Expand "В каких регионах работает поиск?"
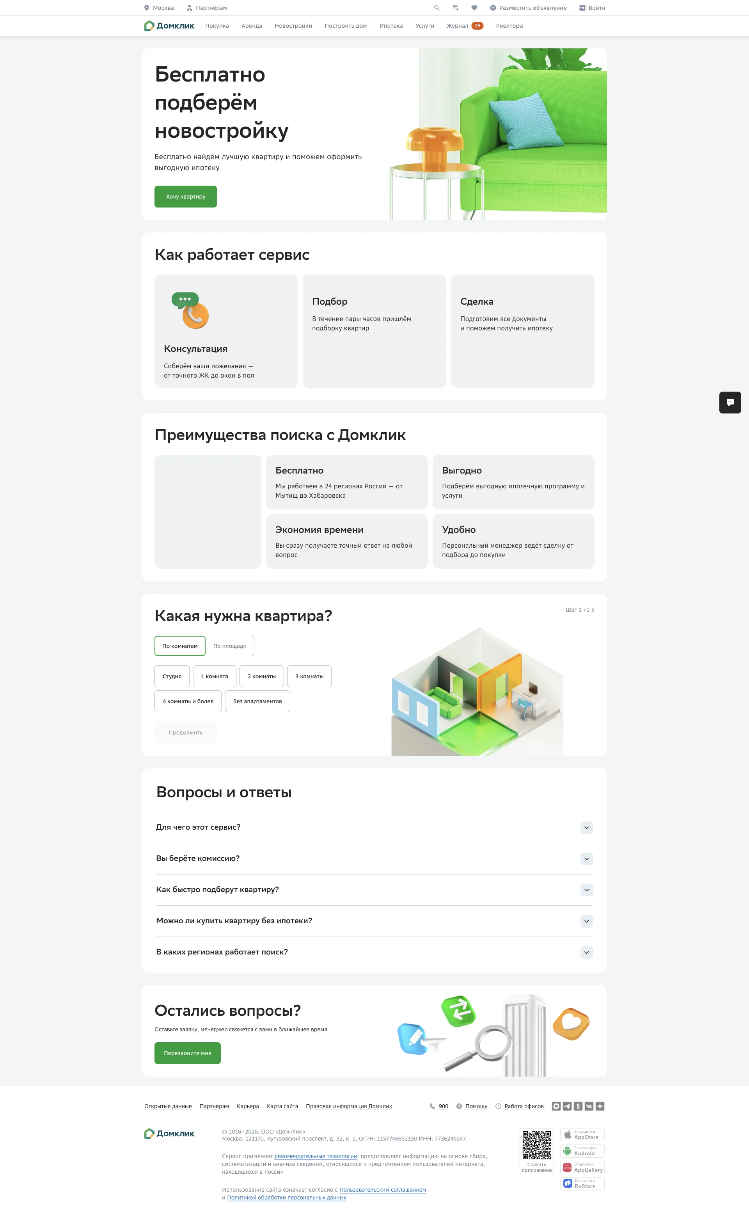749x1217 pixels. pos(374,952)
